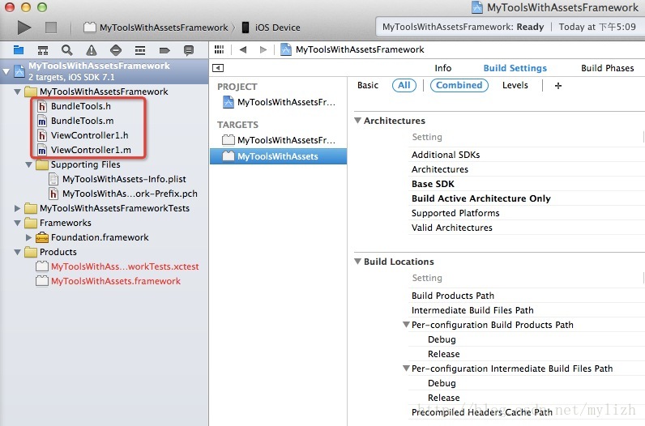Select the MyToolsWithAssets target

pyautogui.click(x=278, y=156)
